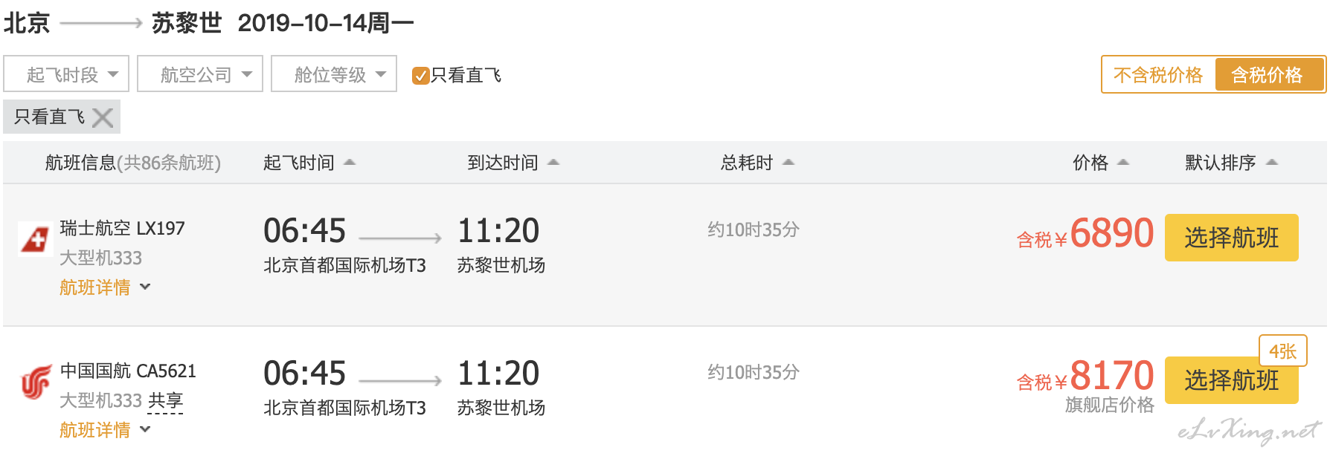Click the 共享 codeshare label on CA5621
Screen dimensions: 1330x456
(x=165, y=401)
